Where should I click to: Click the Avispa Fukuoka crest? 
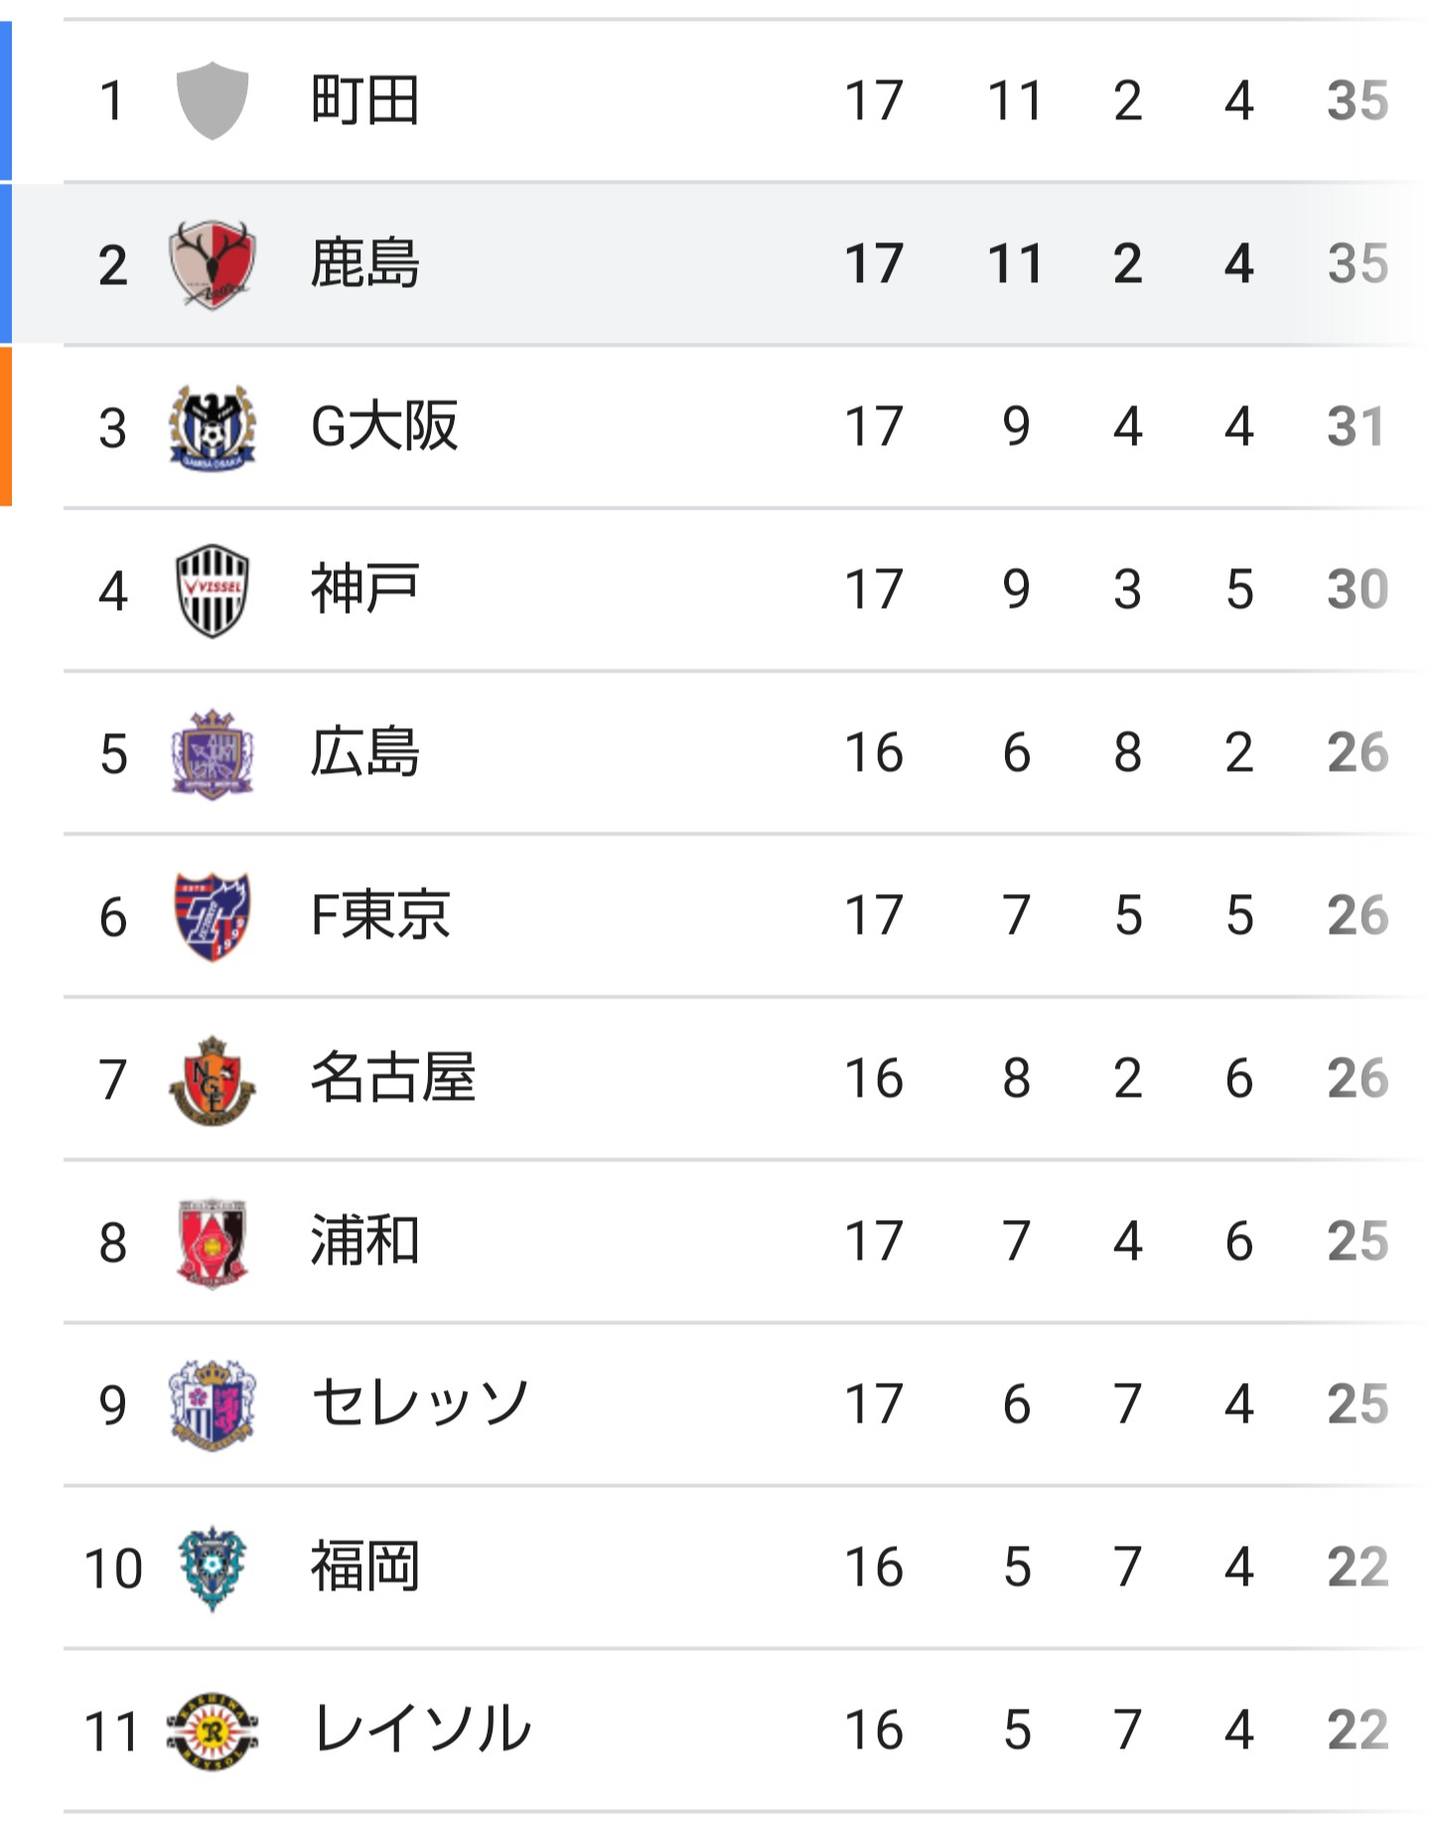[213, 1569]
